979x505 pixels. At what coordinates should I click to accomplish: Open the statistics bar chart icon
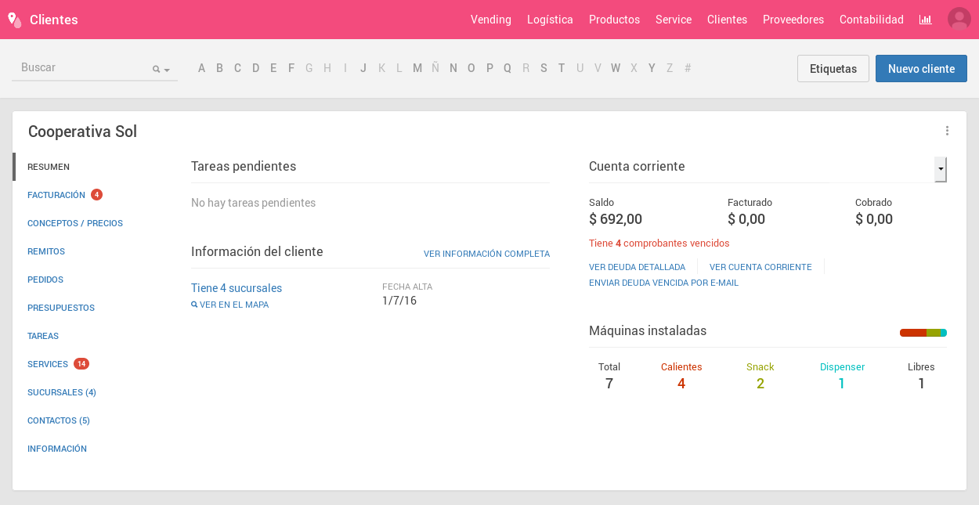click(926, 20)
